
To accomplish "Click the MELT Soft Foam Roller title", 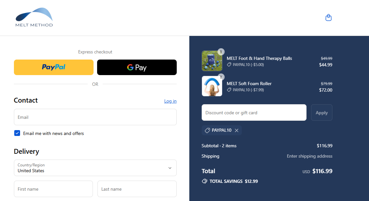I will point(249,84).
